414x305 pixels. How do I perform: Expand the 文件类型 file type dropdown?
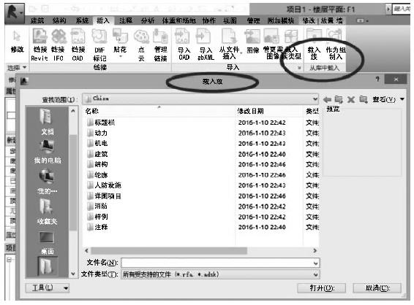coord(220,274)
